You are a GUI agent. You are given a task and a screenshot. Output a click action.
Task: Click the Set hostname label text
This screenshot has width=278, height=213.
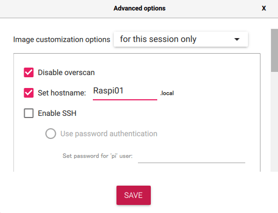[x=62, y=93]
